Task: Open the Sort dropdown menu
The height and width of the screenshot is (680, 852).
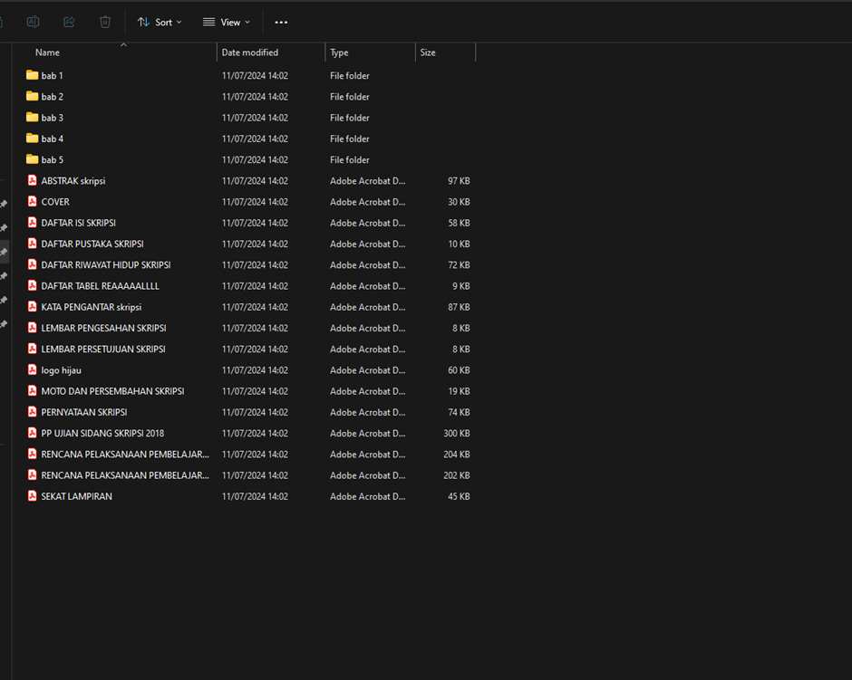Action: [160, 22]
